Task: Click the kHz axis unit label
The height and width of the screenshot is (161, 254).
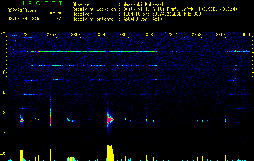Action: (x=4, y=33)
